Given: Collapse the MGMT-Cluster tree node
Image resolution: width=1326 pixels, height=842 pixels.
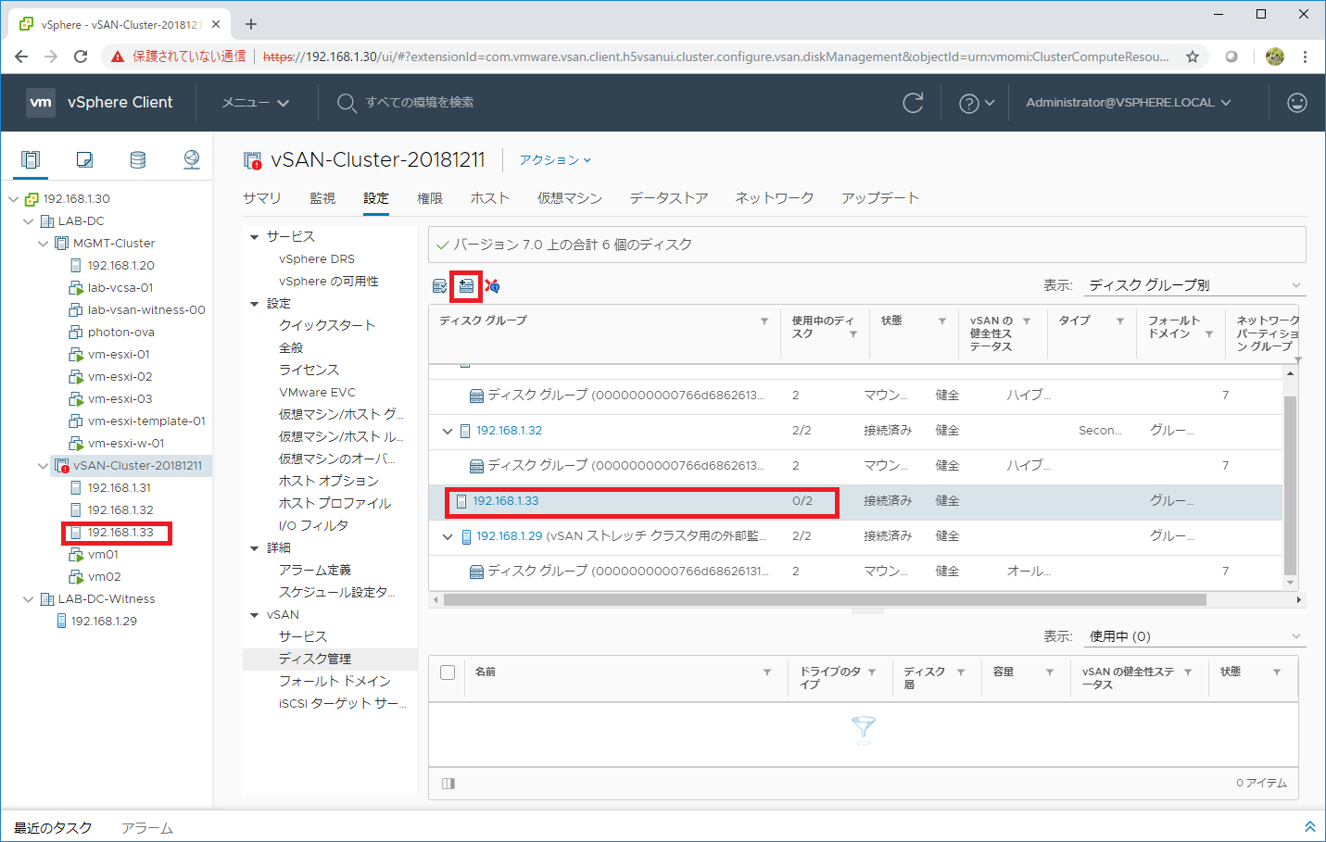Looking at the screenshot, I should [x=44, y=244].
